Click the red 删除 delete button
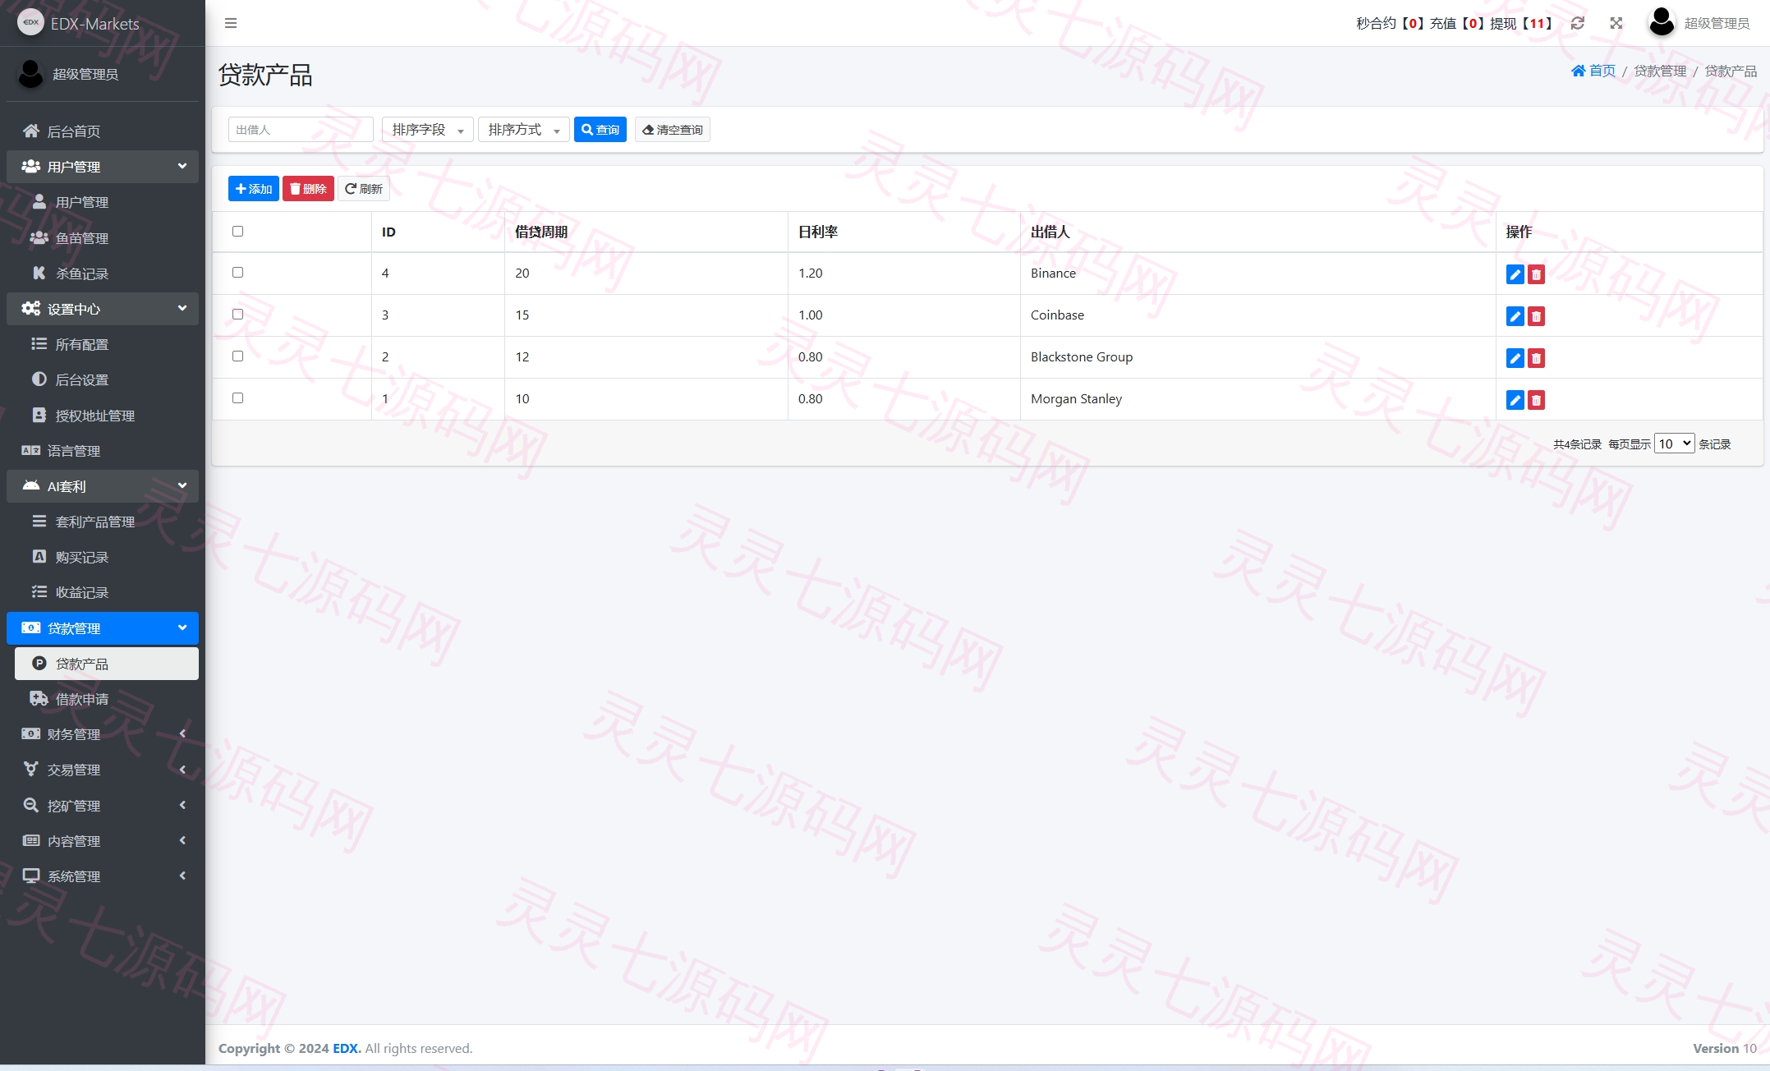The width and height of the screenshot is (1770, 1071). (x=308, y=189)
